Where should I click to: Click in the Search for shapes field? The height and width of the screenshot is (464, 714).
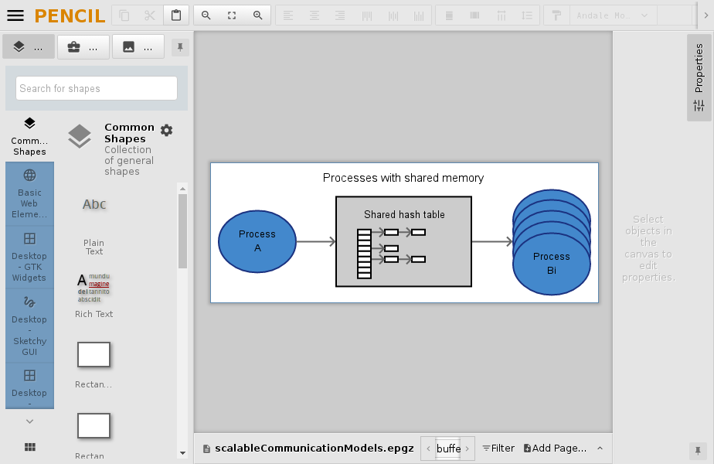pyautogui.click(x=97, y=88)
